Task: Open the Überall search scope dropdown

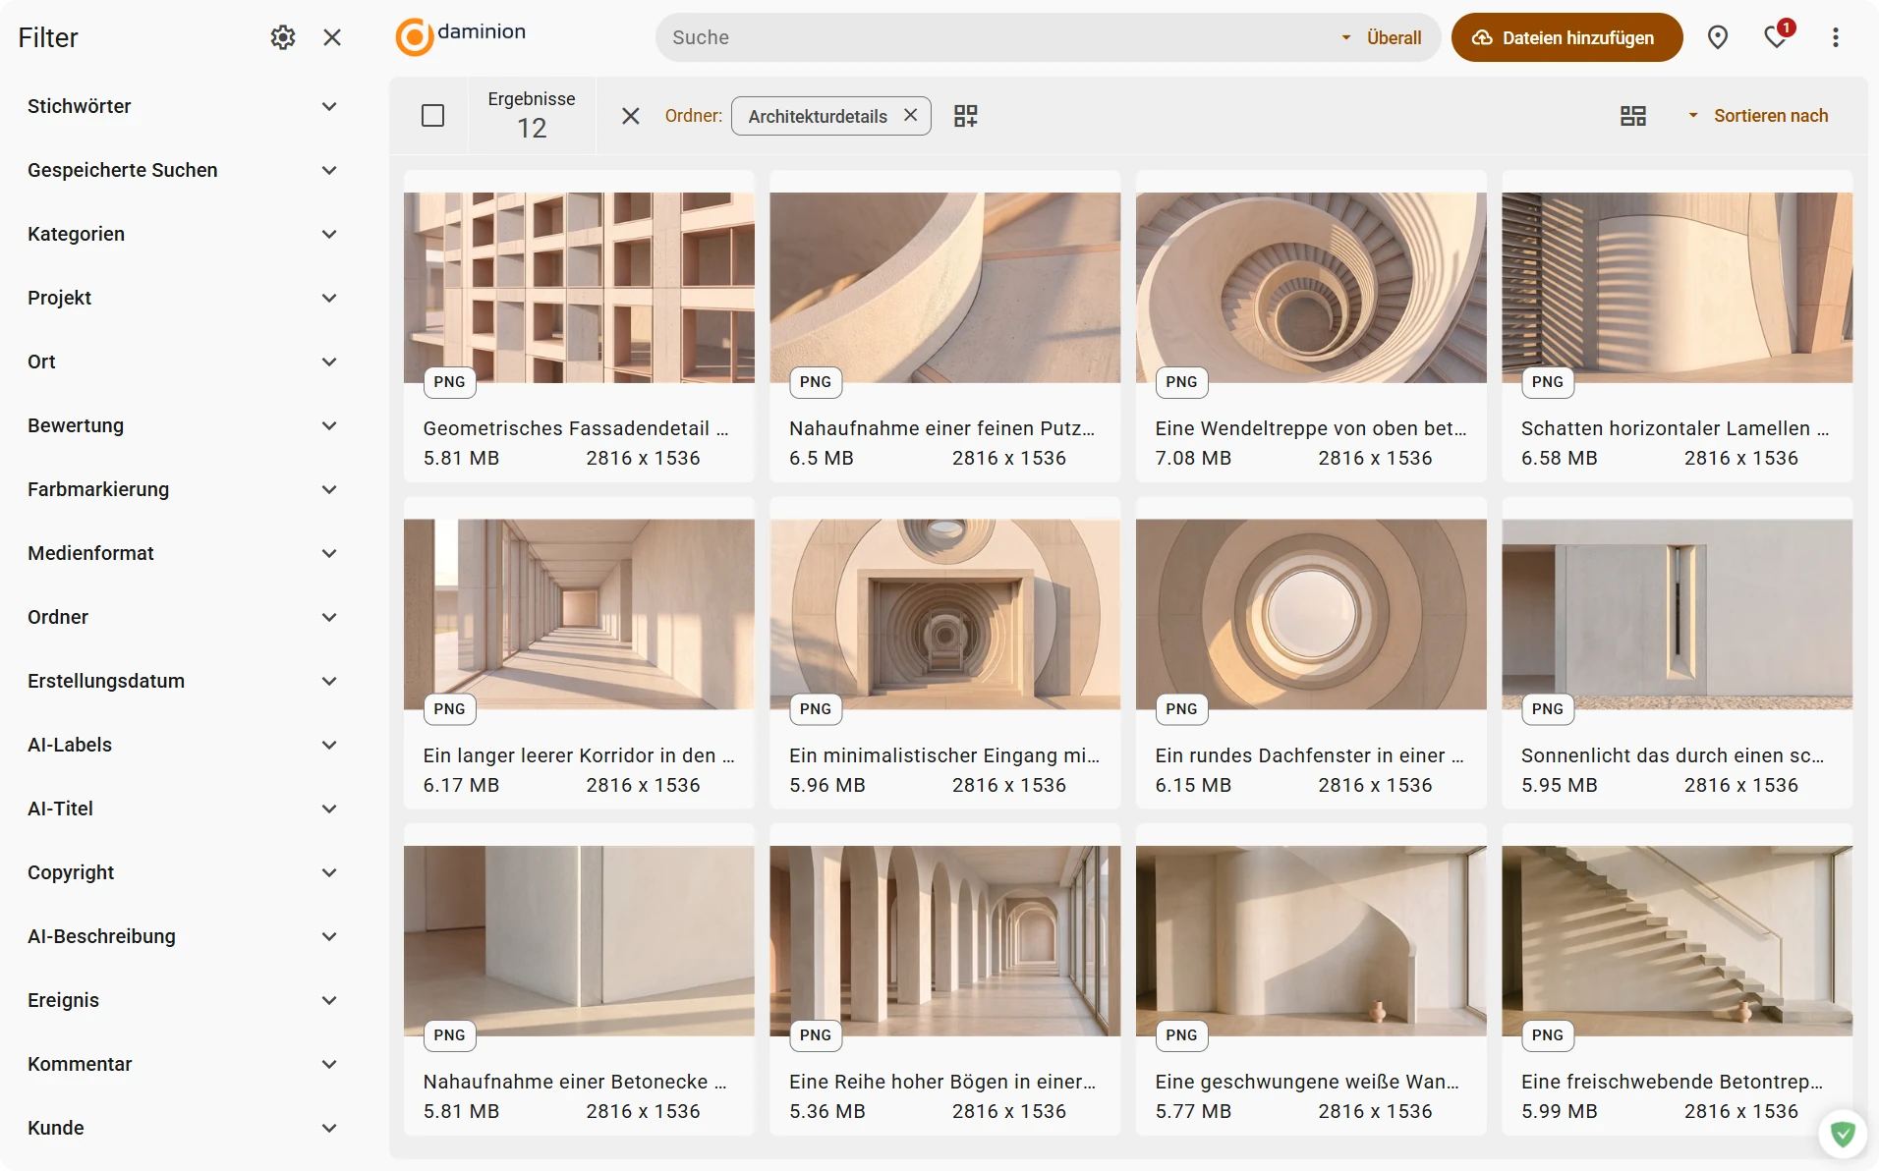Action: pos(1382,37)
